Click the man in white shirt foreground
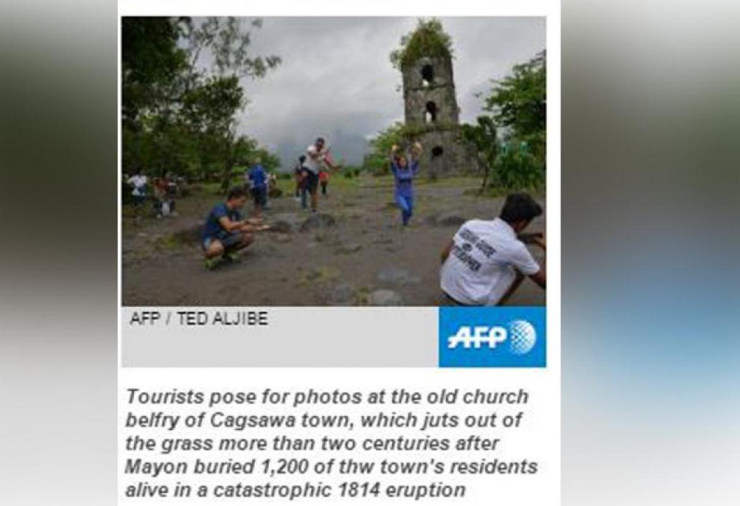Image resolution: width=740 pixels, height=506 pixels. click(x=493, y=250)
